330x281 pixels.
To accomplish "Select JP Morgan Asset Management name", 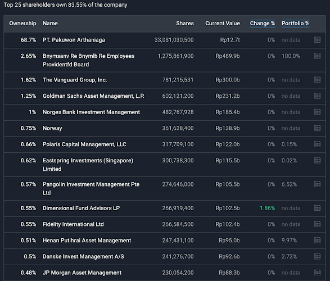I will click(82, 273).
